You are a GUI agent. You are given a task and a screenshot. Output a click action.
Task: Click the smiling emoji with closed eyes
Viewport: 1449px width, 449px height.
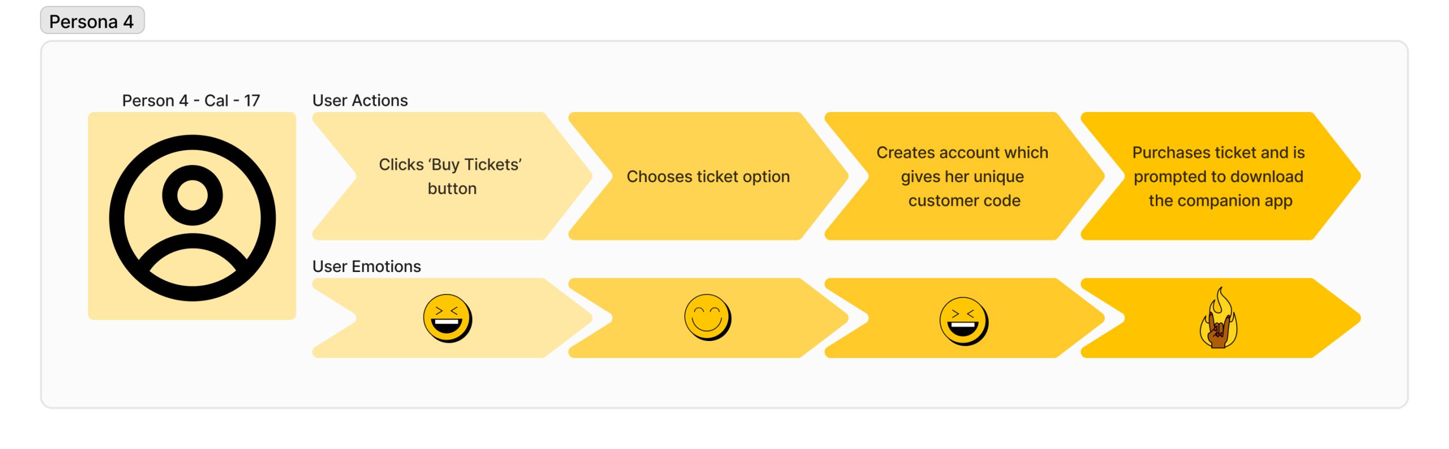tap(707, 317)
